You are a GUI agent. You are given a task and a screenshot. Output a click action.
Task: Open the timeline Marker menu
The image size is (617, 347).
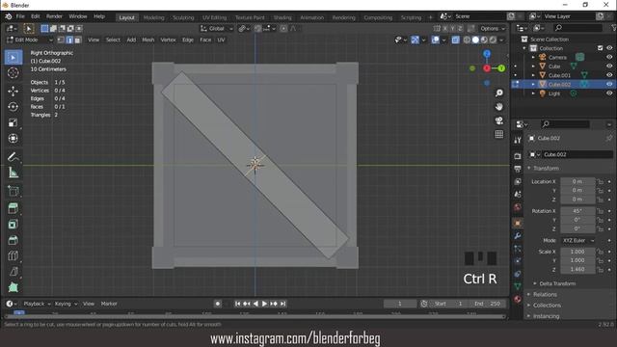(109, 304)
